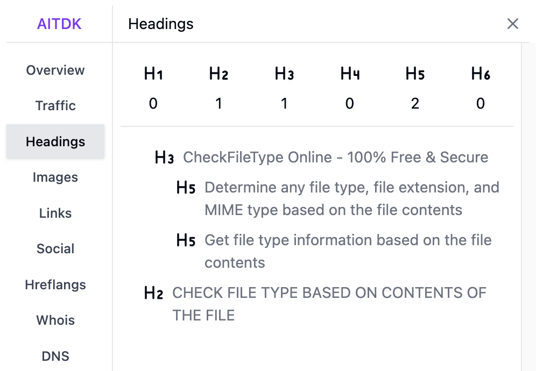Screen dimensions: 536x371
Task: Click the H5 count icon
Action: (x=415, y=74)
